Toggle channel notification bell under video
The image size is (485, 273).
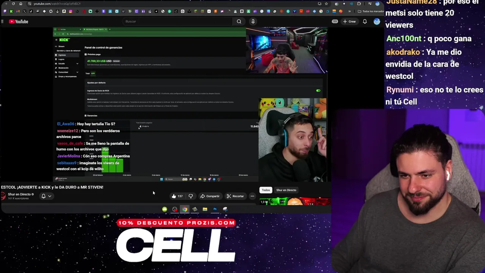coord(44,196)
